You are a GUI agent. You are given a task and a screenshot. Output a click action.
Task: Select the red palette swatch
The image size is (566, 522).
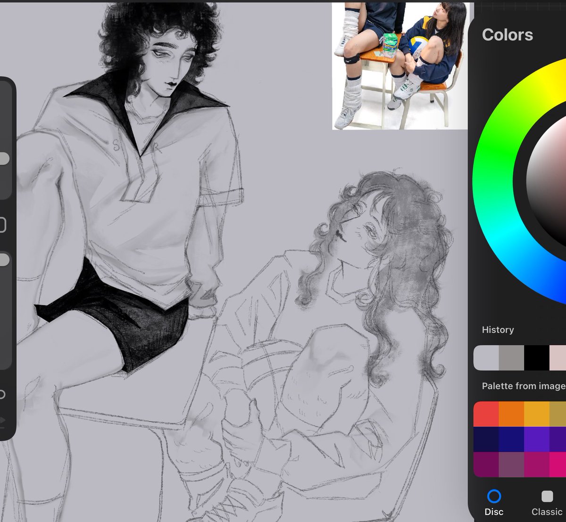(486, 414)
